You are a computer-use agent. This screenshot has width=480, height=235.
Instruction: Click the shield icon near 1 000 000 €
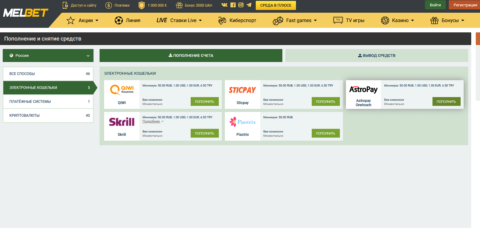click(141, 5)
